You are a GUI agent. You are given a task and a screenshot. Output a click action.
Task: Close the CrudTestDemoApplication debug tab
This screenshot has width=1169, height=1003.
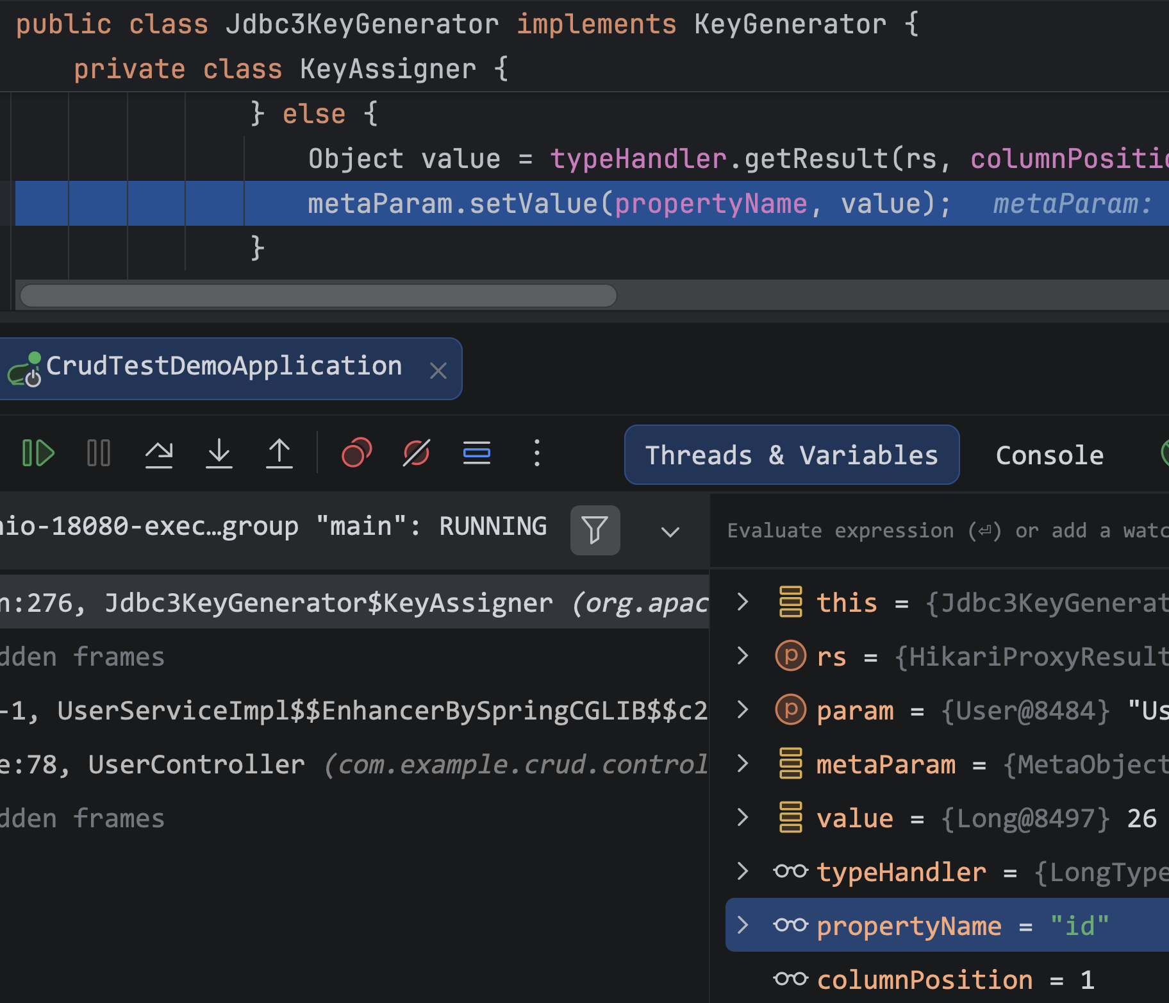click(438, 371)
